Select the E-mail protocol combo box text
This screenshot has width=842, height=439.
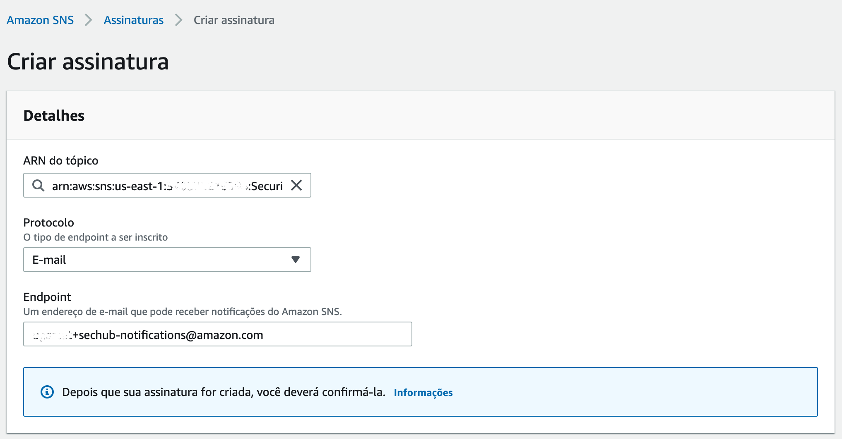click(x=49, y=260)
